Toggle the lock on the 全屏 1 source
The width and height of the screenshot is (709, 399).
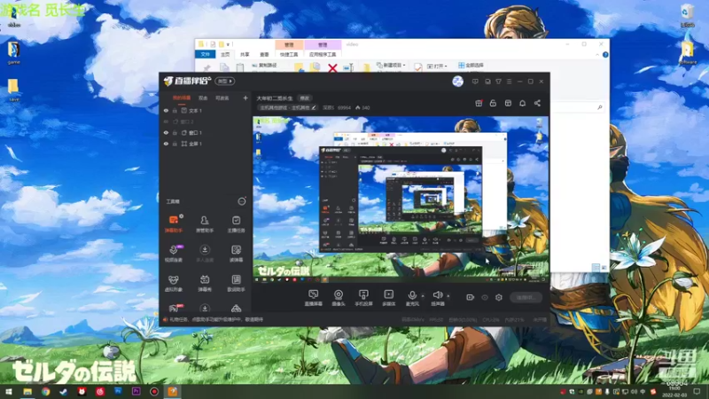click(175, 144)
